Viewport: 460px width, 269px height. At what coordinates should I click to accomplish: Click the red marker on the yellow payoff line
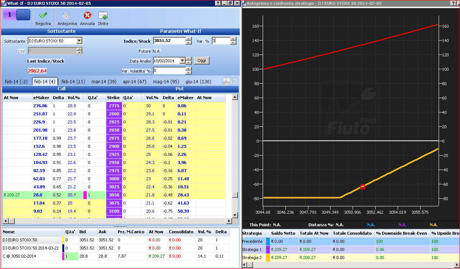coord(362,187)
